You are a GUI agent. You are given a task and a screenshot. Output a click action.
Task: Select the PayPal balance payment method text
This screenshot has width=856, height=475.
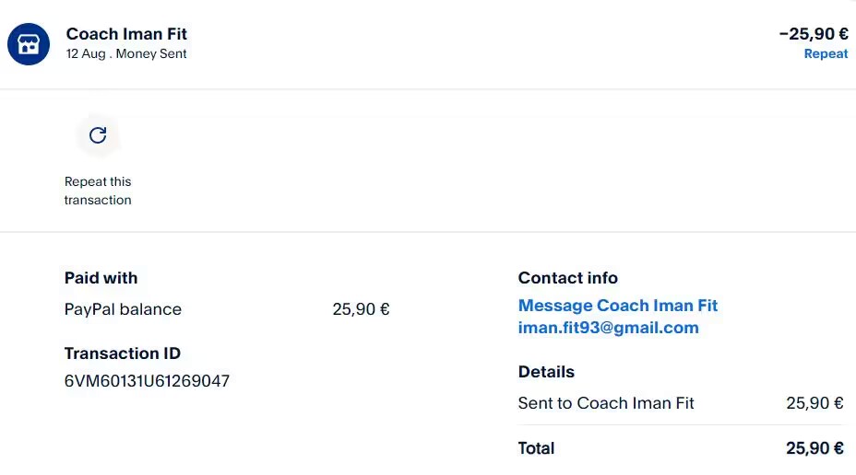(123, 309)
